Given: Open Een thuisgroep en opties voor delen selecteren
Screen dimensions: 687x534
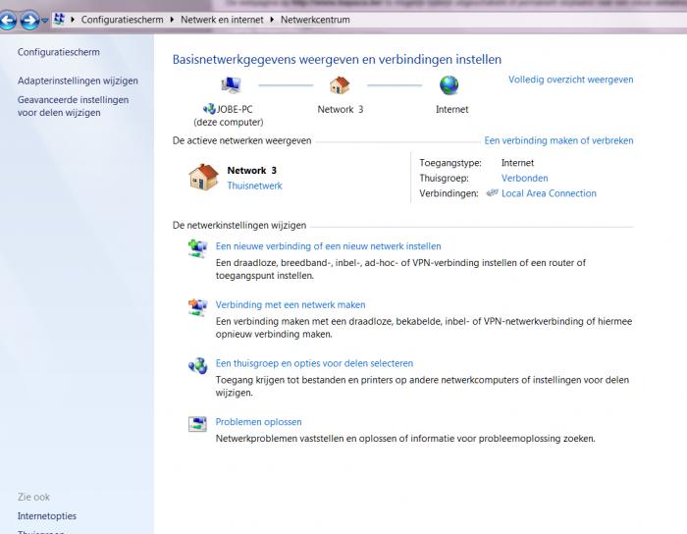Looking at the screenshot, I should click(x=314, y=363).
